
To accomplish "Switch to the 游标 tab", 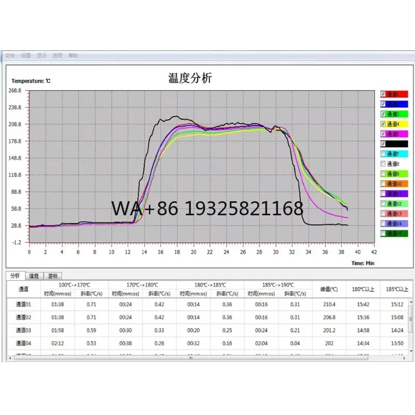I will [x=53, y=276].
